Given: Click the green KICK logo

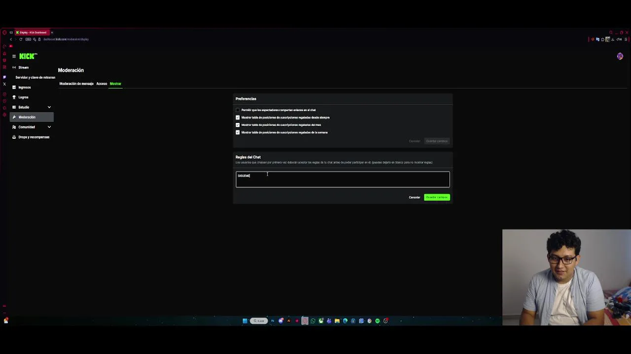Looking at the screenshot, I should pos(28,56).
